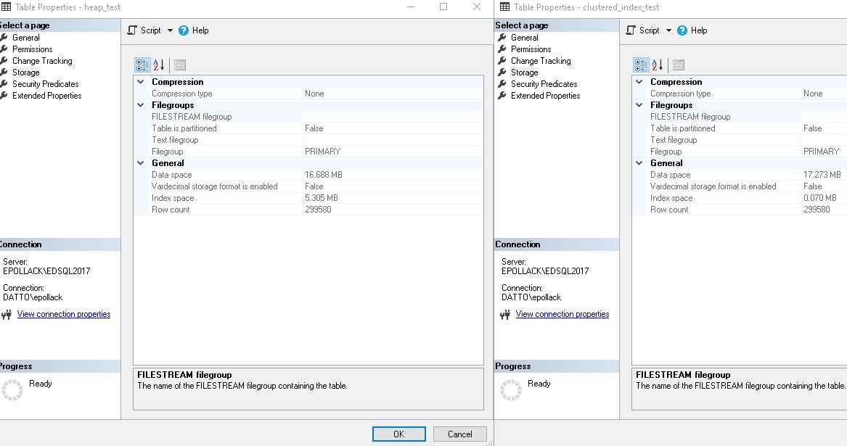The image size is (847, 446).
Task: Collapse the Filegroups section in clustered_index_test
Action: point(639,105)
